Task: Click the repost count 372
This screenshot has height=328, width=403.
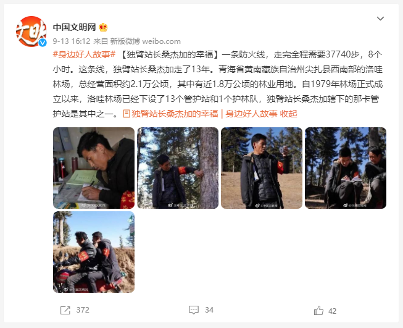Action: tap(83, 310)
